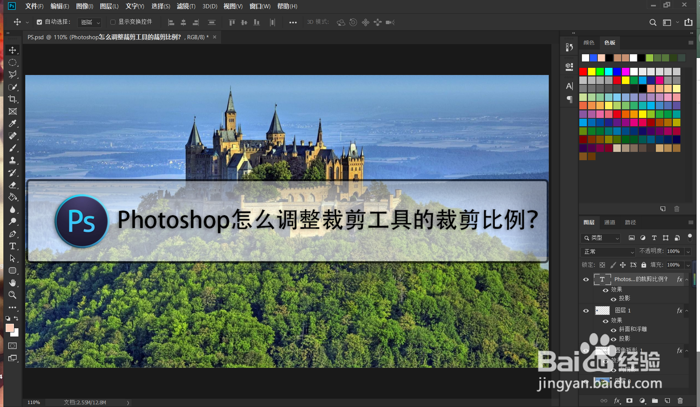Image resolution: width=700 pixels, height=407 pixels.
Task: Open the layer blend mode dropdown showing 正常
Action: (607, 251)
